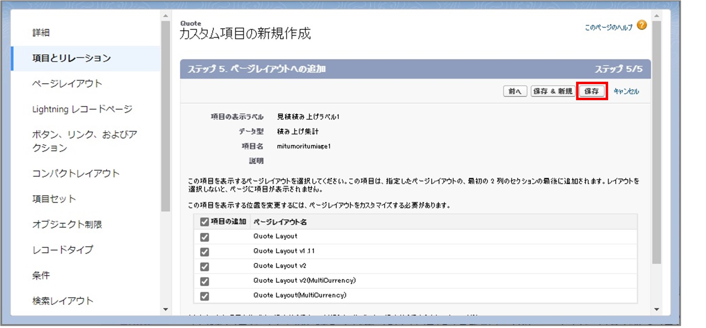Click the main page scrollbar down arrow
Viewport: 706px width, 328px height.
coord(657,309)
